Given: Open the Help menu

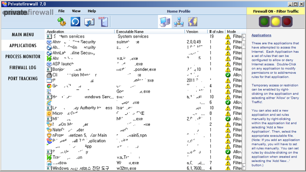Looking at the screenshot, I should [x=92, y=11].
